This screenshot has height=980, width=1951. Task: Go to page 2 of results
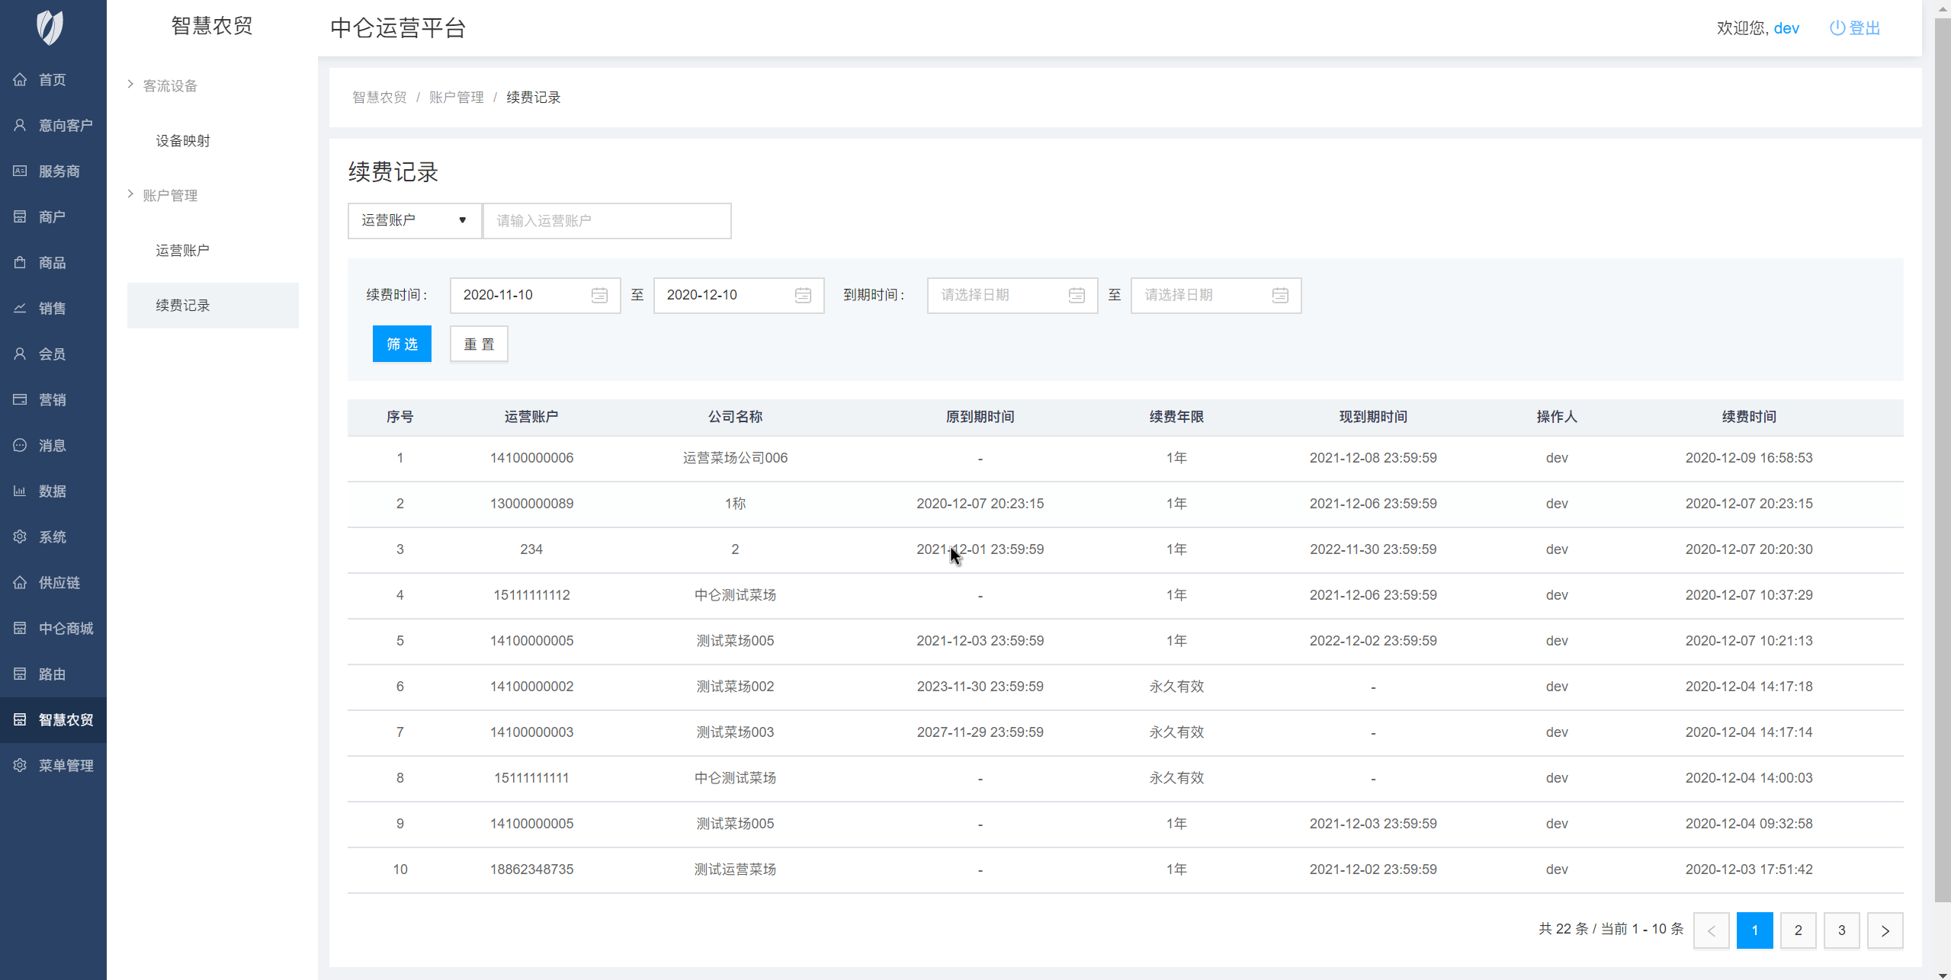click(x=1798, y=930)
